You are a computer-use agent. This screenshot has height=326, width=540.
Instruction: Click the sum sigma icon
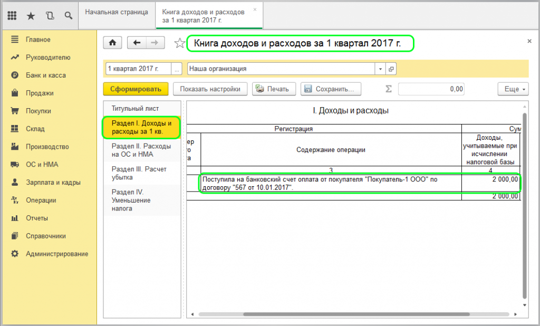point(389,89)
